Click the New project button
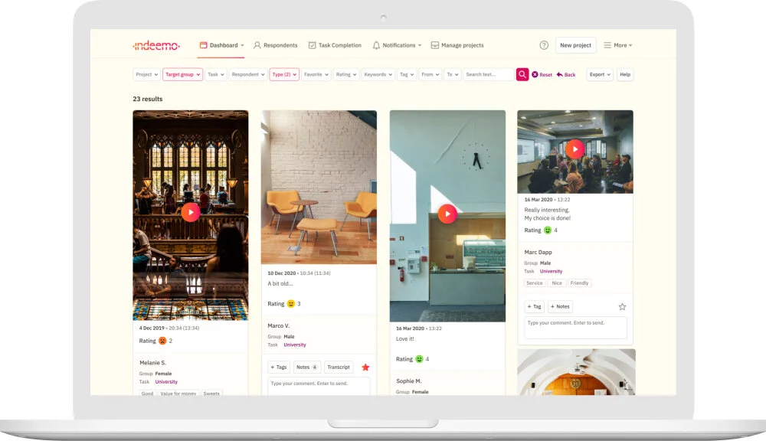This screenshot has width=766, height=441. (x=575, y=45)
